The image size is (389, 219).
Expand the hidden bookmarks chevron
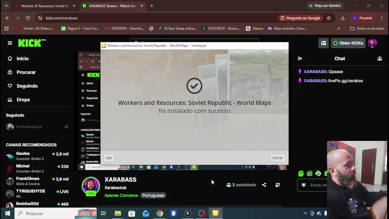coord(339,29)
